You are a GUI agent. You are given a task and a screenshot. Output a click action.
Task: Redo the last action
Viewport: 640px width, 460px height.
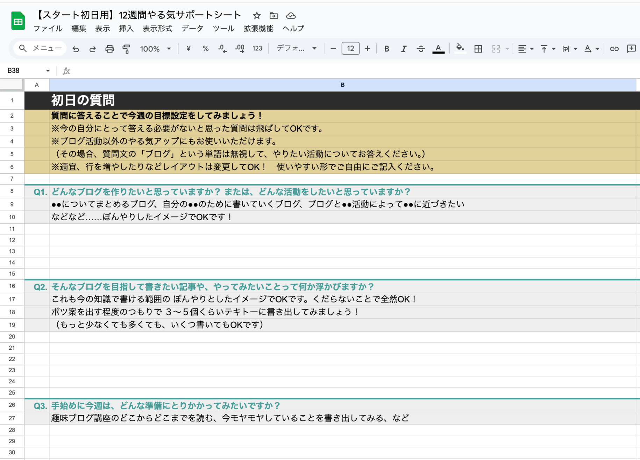[92, 49]
